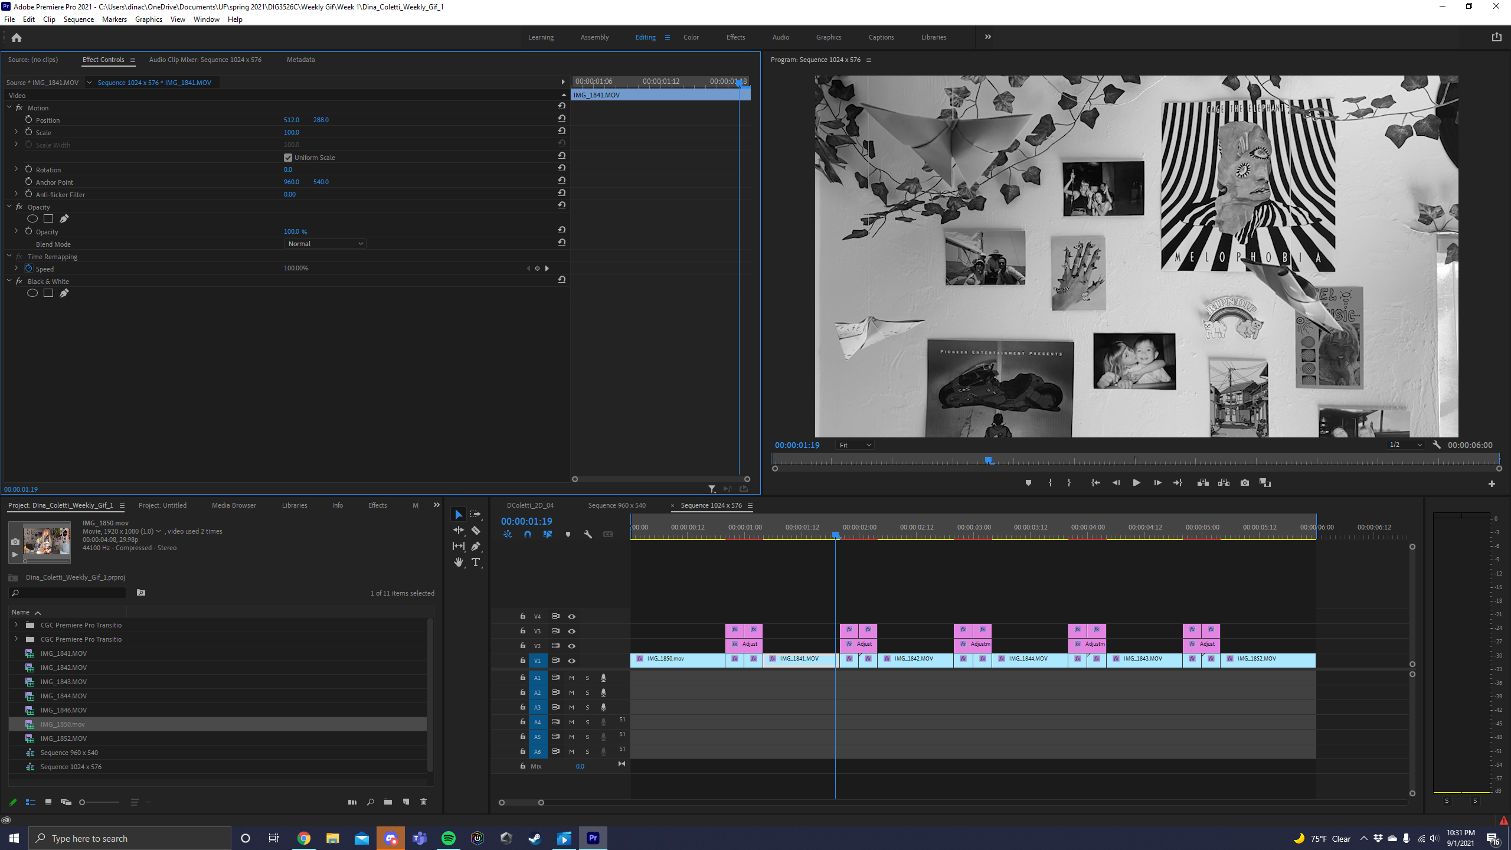The width and height of the screenshot is (1511, 850).
Task: Create ellipse mask under Black & White
Action: 32,293
